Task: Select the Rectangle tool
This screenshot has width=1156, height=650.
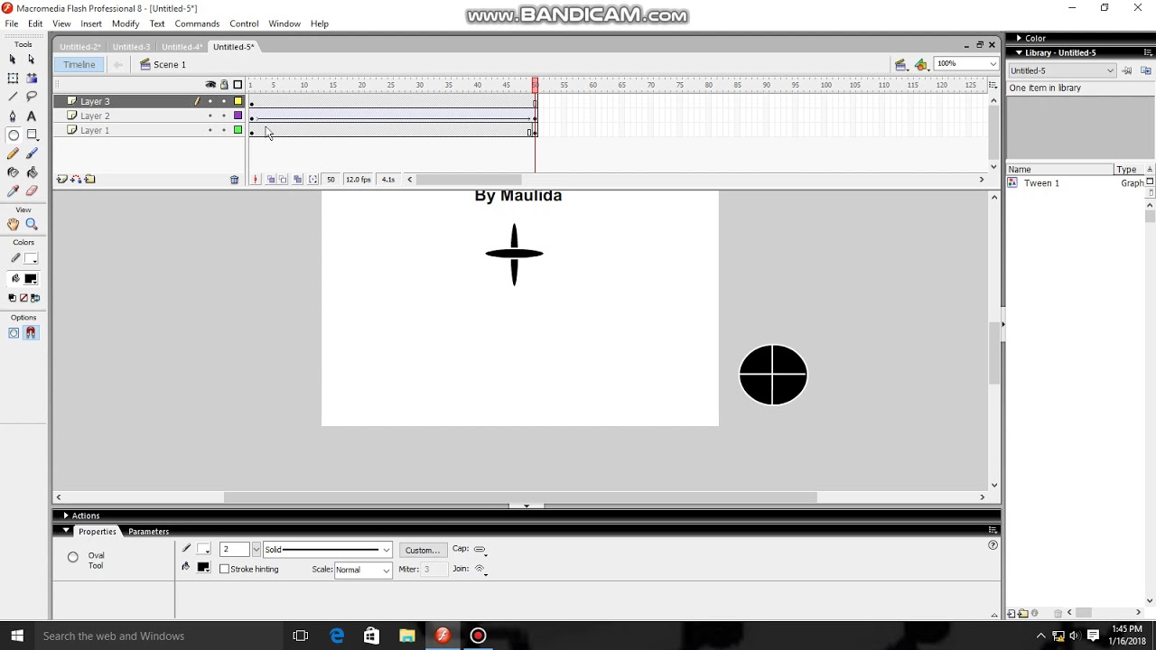Action: 32,135
